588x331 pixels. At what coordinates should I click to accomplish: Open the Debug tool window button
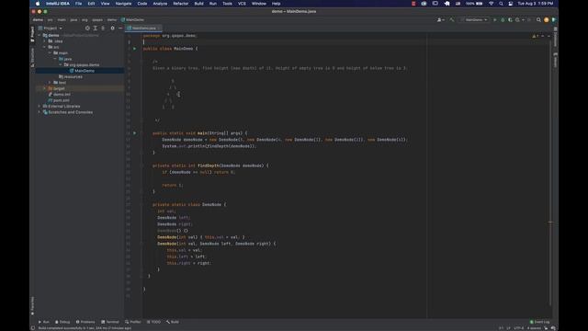tap(62, 322)
